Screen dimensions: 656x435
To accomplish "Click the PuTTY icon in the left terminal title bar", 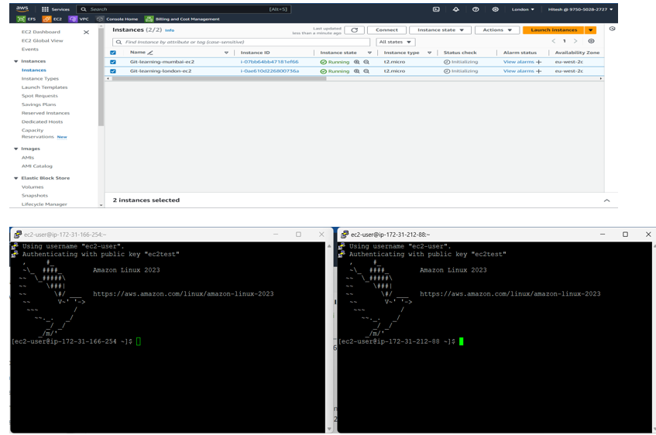I will (x=17, y=235).
